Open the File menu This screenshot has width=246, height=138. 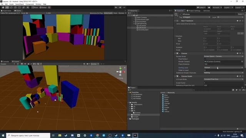click(2, 4)
